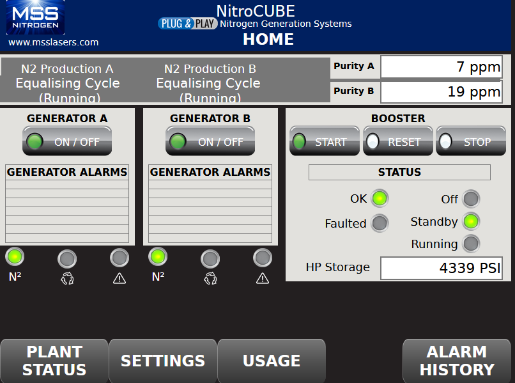Select the Purity A value field
The width and height of the screenshot is (515, 383).
(x=442, y=67)
